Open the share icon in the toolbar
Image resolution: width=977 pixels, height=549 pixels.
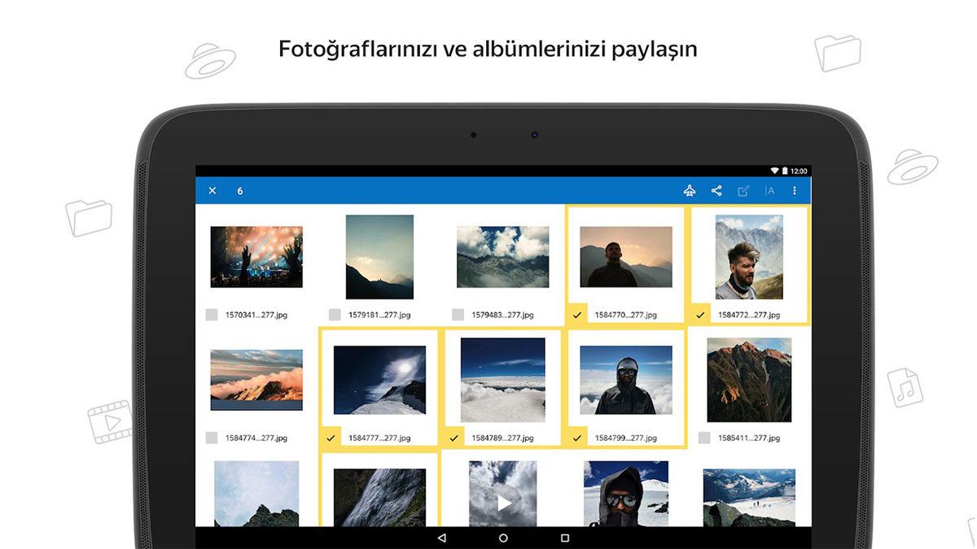coord(716,190)
